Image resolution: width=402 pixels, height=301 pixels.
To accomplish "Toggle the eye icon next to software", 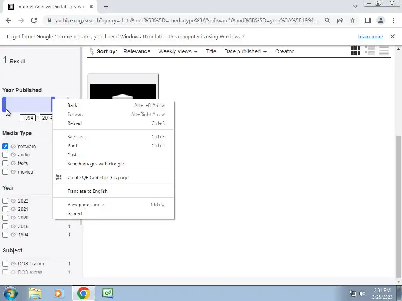I will 13,147.
